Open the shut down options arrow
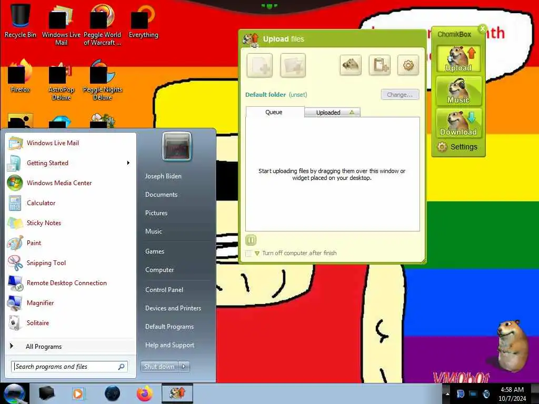This screenshot has width=539, height=404. click(x=184, y=367)
